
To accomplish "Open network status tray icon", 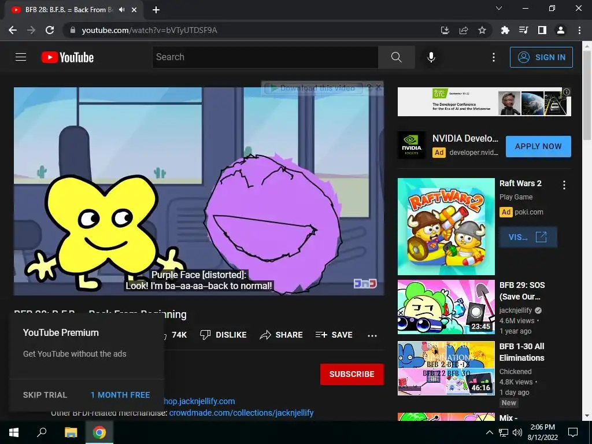I will (504, 432).
